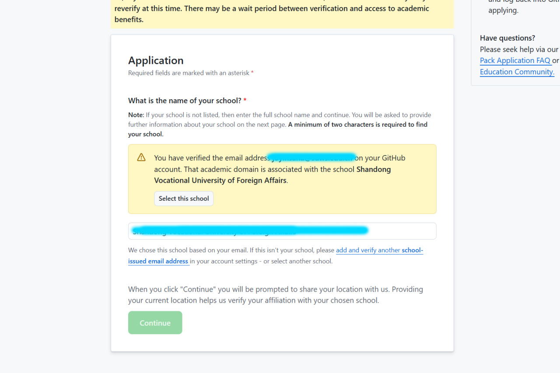
Task: Click the "Application" heading
Action: [x=156, y=60]
